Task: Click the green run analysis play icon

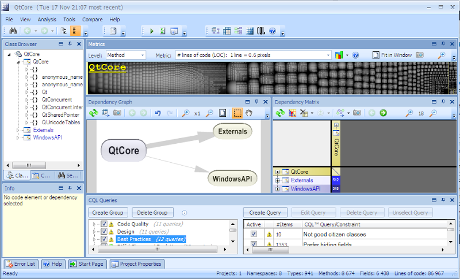Action: click(x=152, y=31)
